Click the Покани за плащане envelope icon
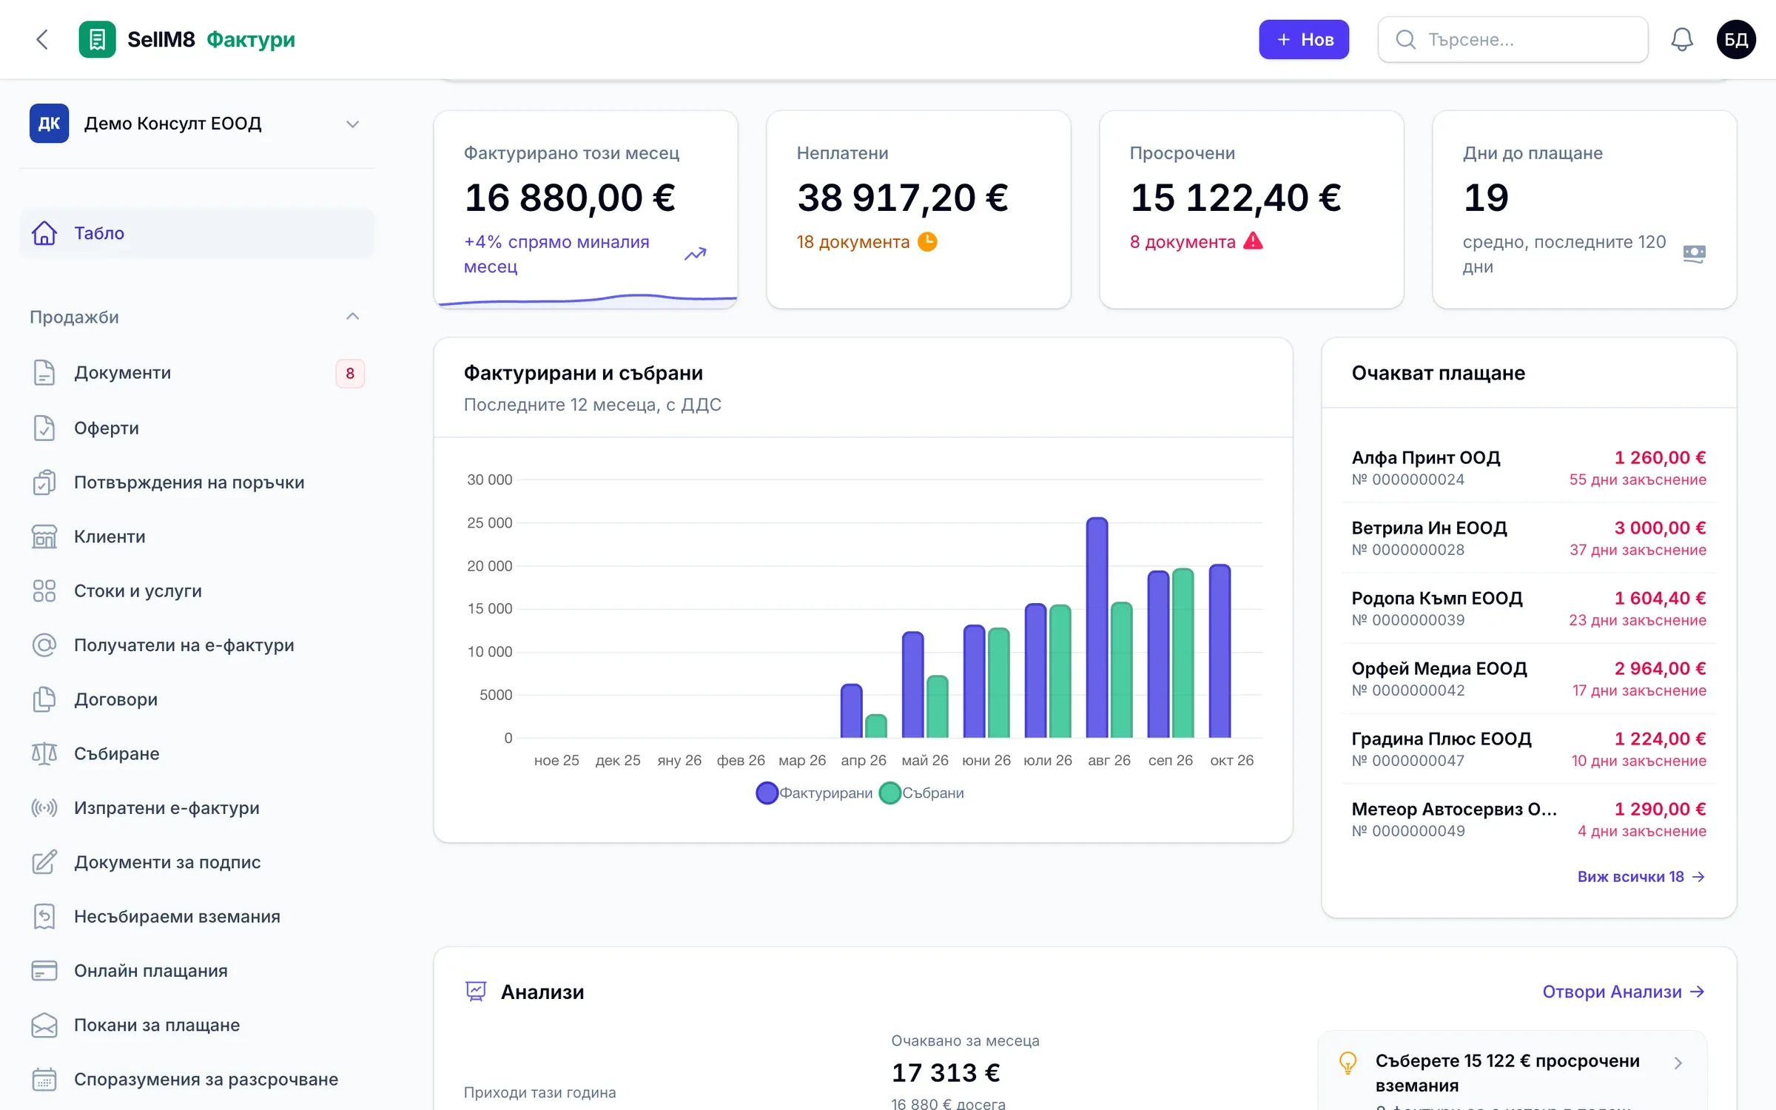 click(x=44, y=1025)
